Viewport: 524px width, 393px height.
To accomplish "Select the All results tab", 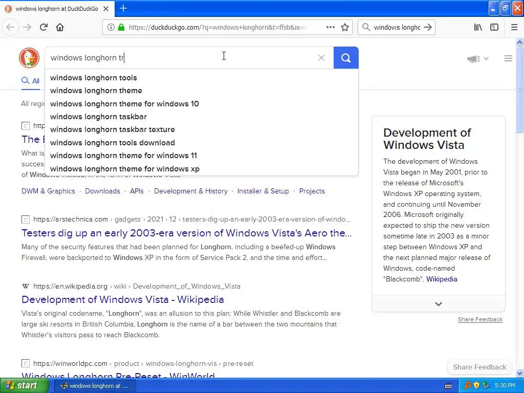I will click(30, 80).
